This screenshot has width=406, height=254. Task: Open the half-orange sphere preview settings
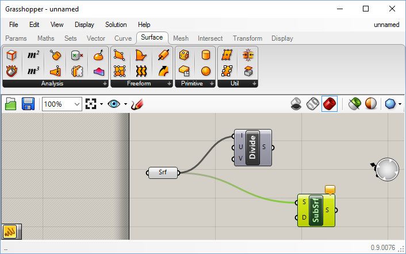coord(371,104)
